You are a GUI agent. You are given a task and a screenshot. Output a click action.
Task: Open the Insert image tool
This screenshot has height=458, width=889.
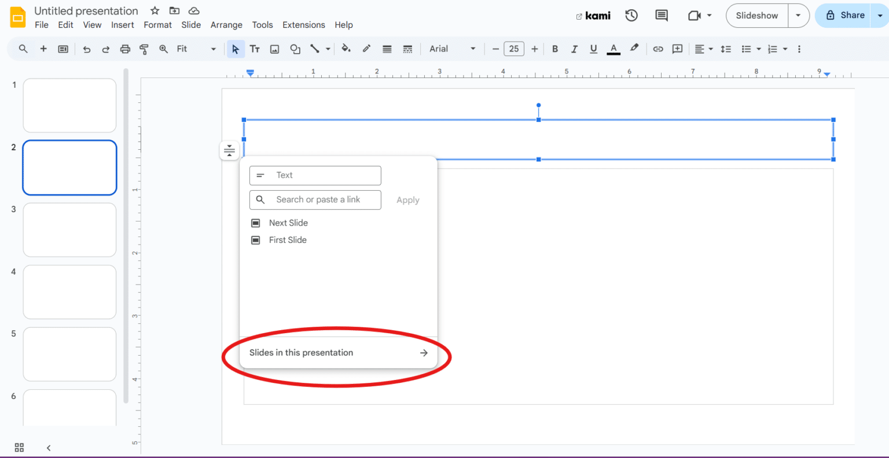click(x=274, y=49)
